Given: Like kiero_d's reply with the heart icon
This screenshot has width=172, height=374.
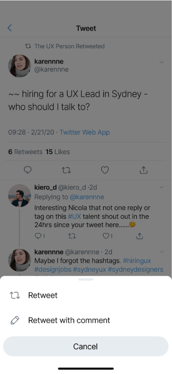Looking at the screenshot, I should (x=108, y=236).
